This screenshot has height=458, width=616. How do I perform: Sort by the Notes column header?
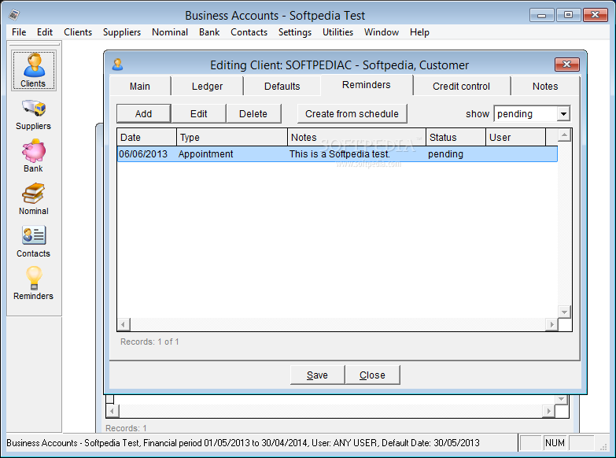[x=356, y=137]
